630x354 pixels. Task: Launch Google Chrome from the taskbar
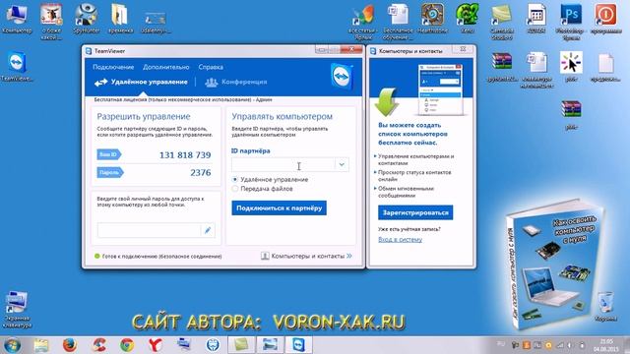[x=127, y=345]
